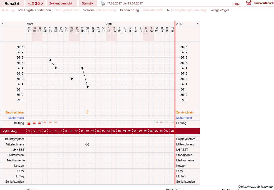This screenshot has height=190, width=274.
Task: Select the 36.05 temperature point on 28 March
Action: pos(87,87)
